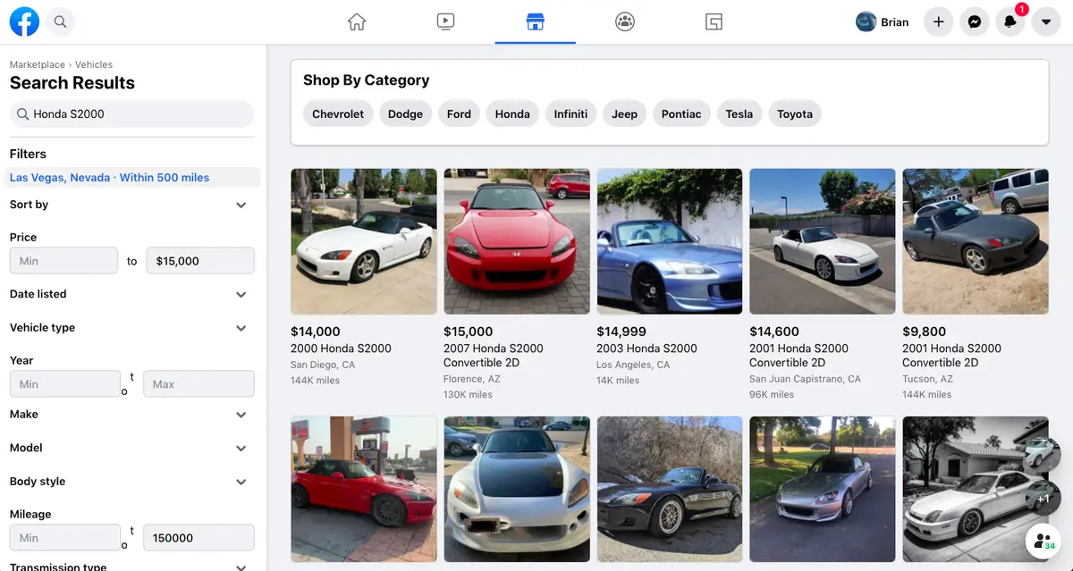Open the red 2007 Honda S2000 listing
1073x571 pixels.
pyautogui.click(x=516, y=241)
